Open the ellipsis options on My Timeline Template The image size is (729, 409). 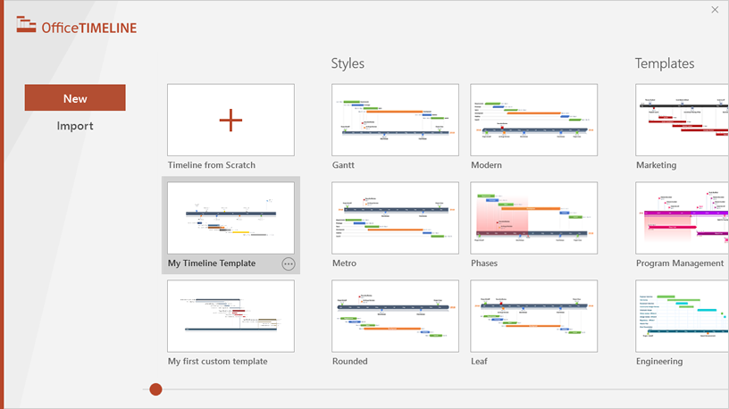288,263
